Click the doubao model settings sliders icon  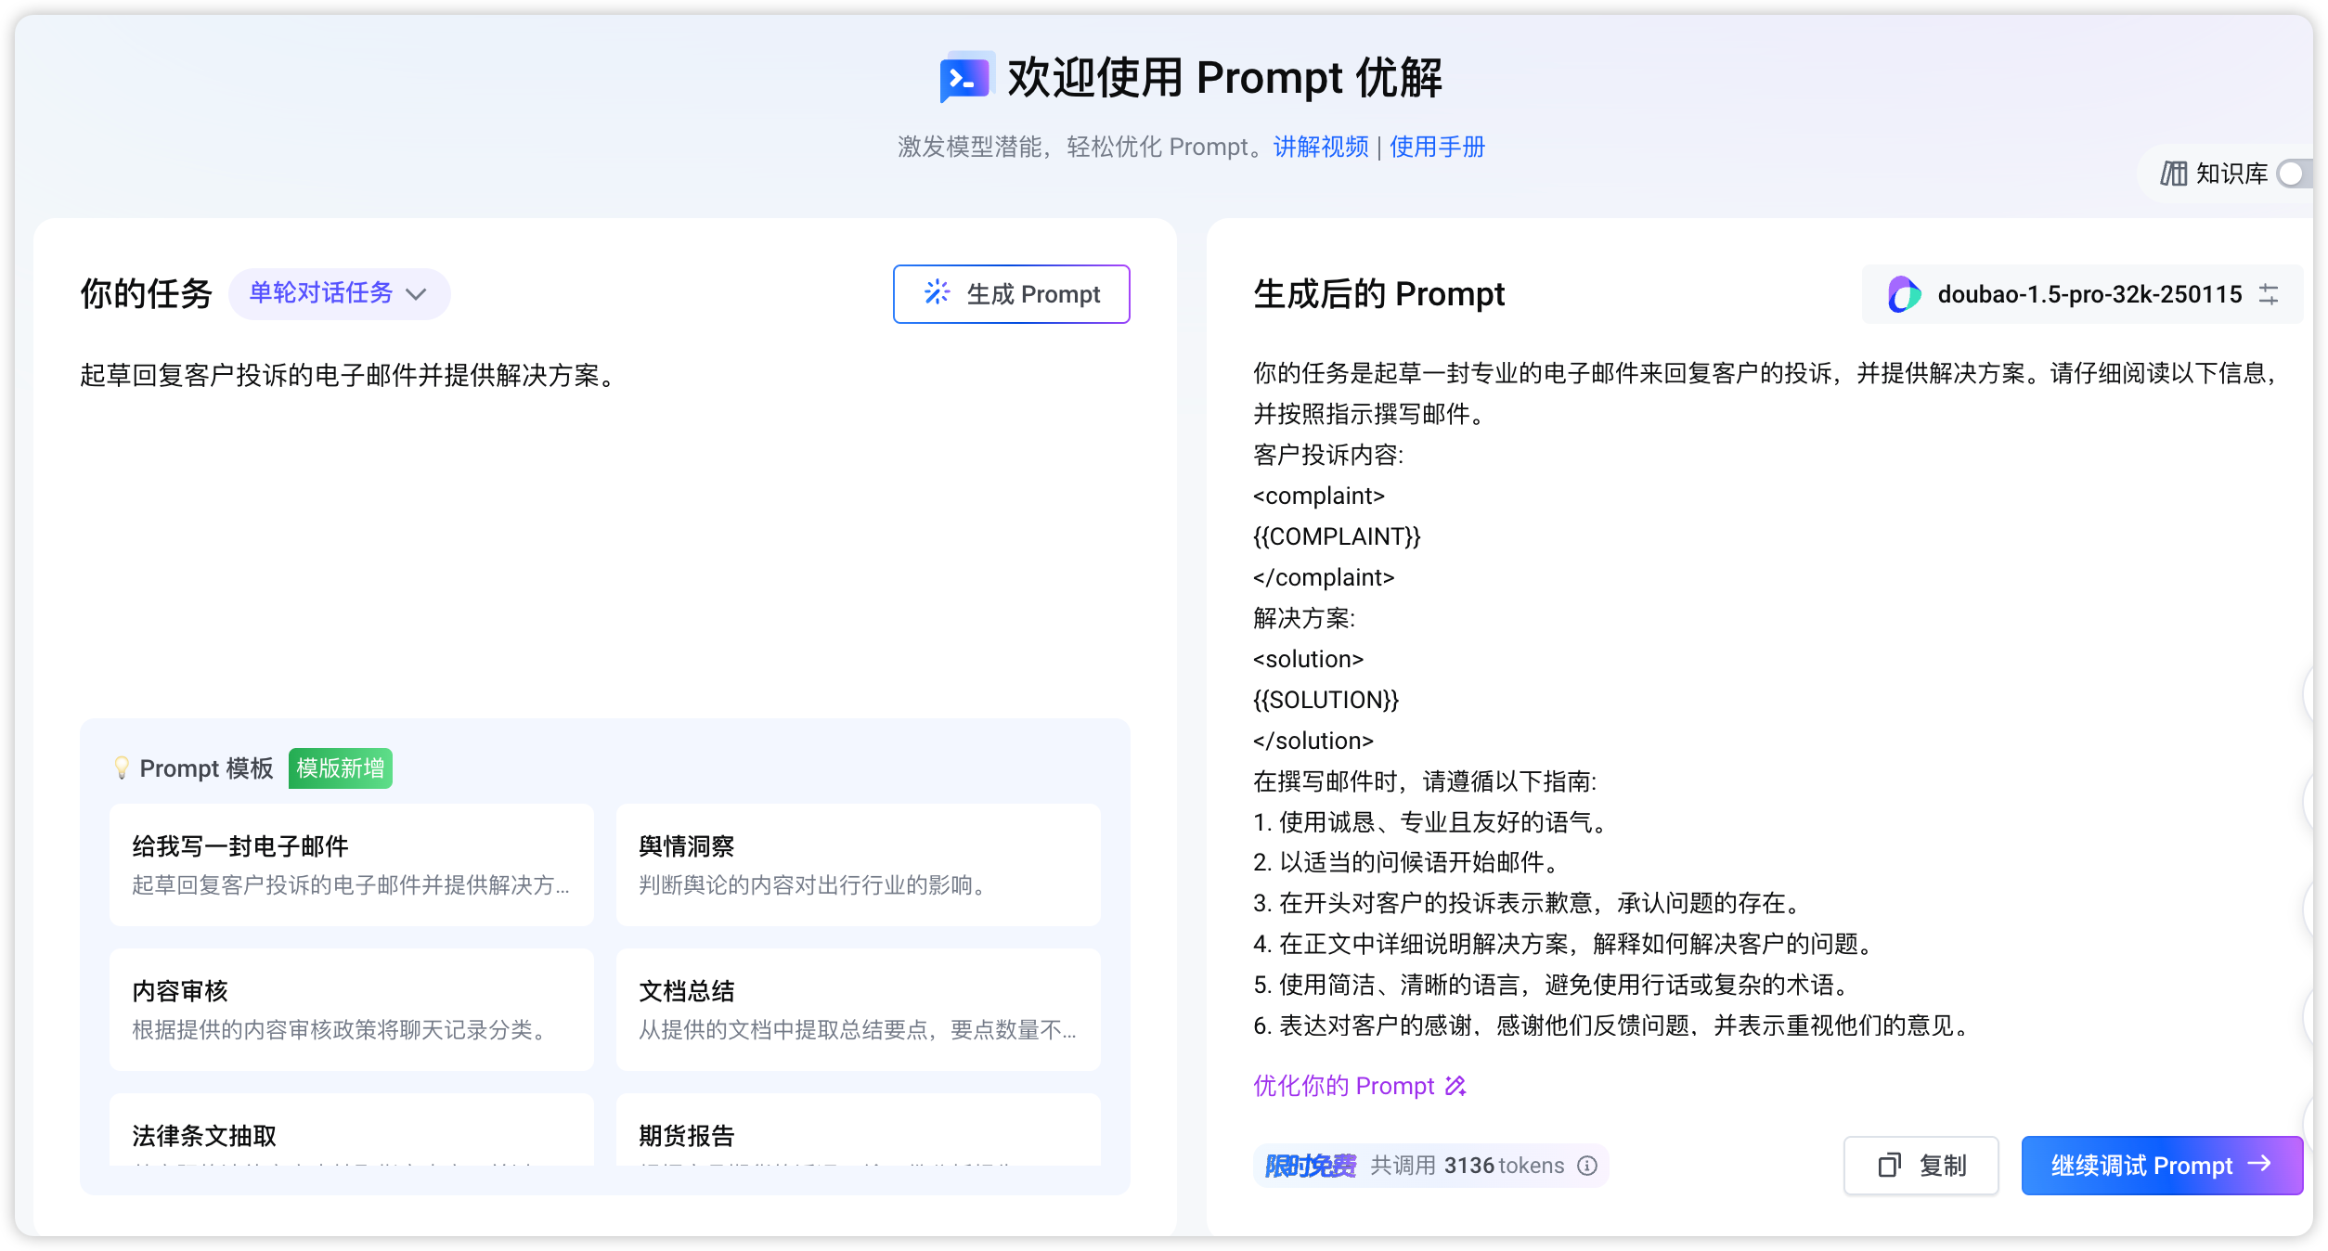[2269, 294]
